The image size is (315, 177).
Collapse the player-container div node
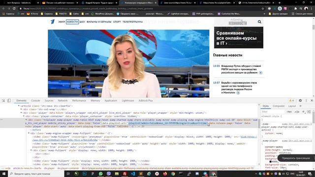pos(24,116)
